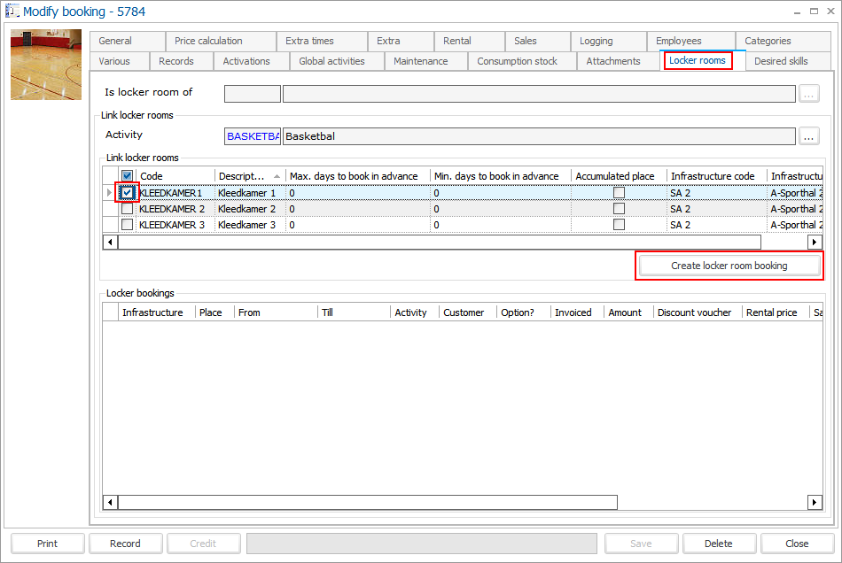Open the Consumption stock tab
This screenshot has height=563, width=842.
click(x=517, y=61)
